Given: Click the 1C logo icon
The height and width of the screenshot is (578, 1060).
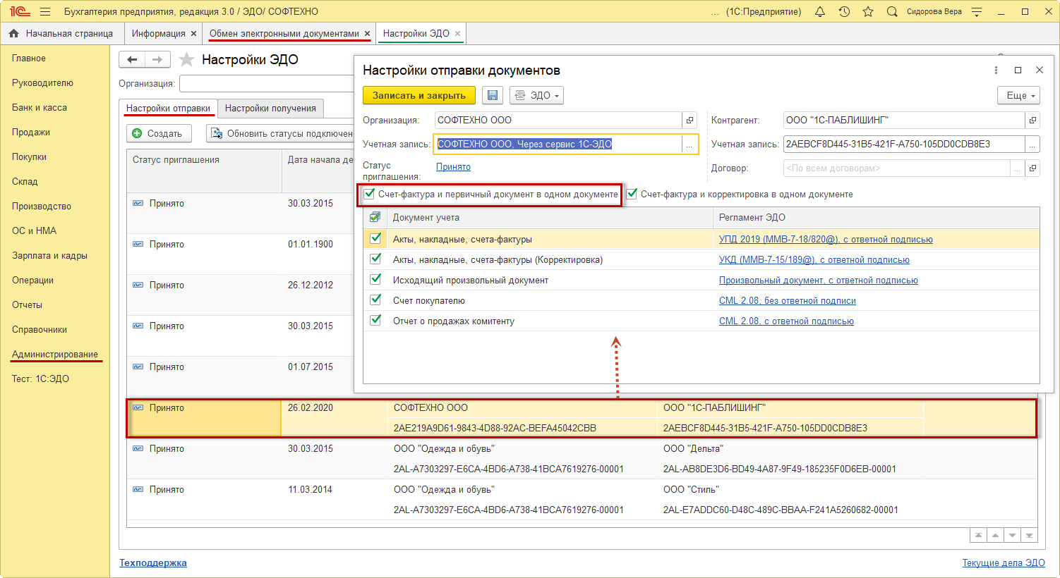Looking at the screenshot, I should coord(20,12).
